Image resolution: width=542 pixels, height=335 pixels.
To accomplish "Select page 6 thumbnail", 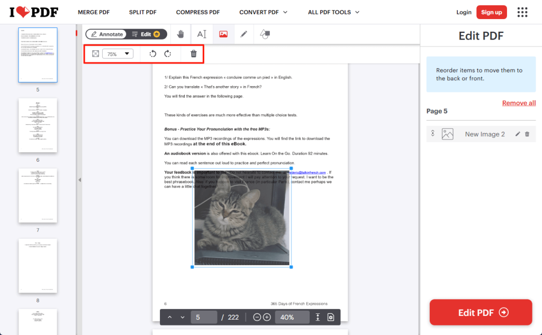I will tap(38, 125).
